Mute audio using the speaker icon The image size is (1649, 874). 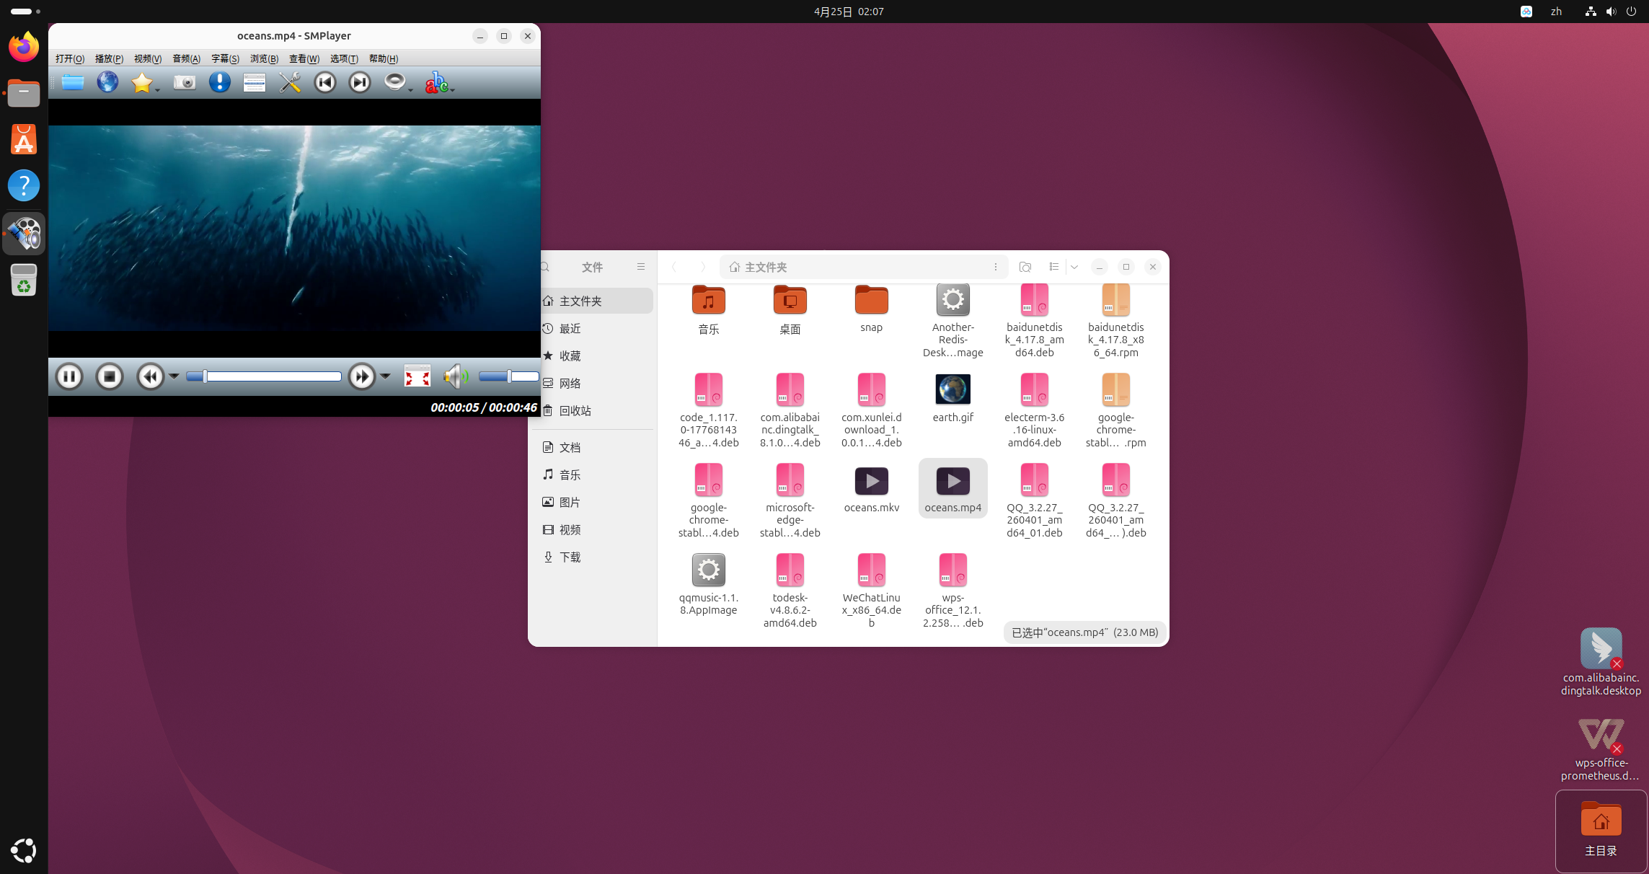tap(454, 376)
